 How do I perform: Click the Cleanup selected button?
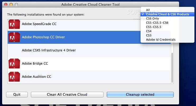point(140,94)
